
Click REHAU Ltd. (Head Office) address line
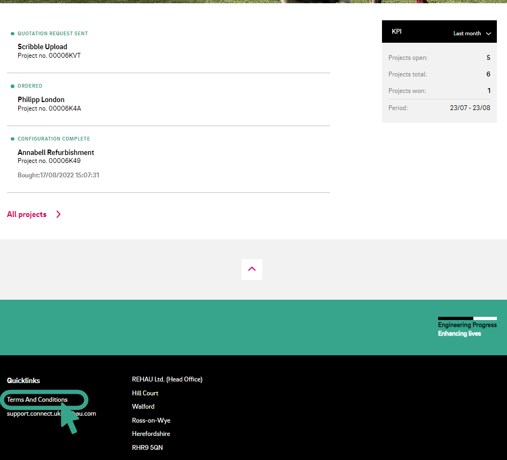coord(167,379)
